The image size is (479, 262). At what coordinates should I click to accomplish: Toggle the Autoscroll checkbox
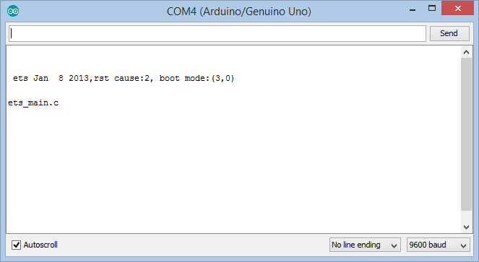16,245
